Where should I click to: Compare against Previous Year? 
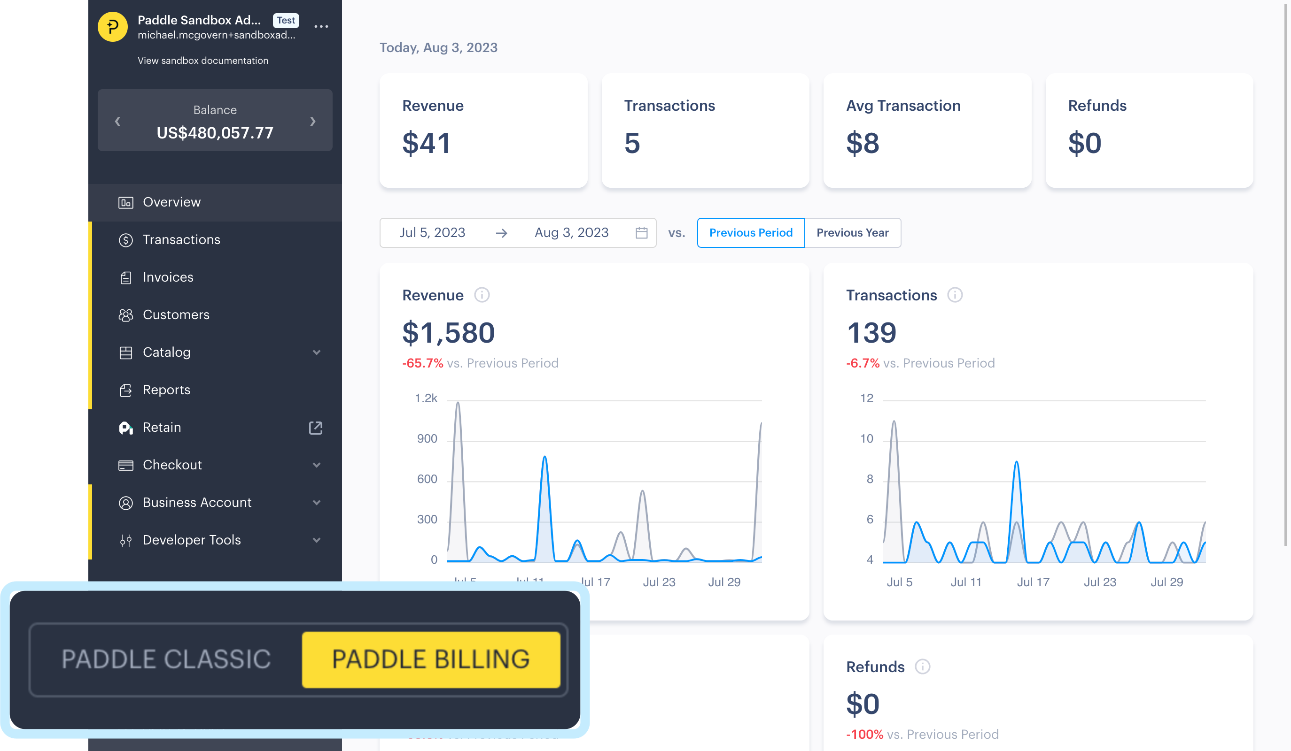point(852,232)
